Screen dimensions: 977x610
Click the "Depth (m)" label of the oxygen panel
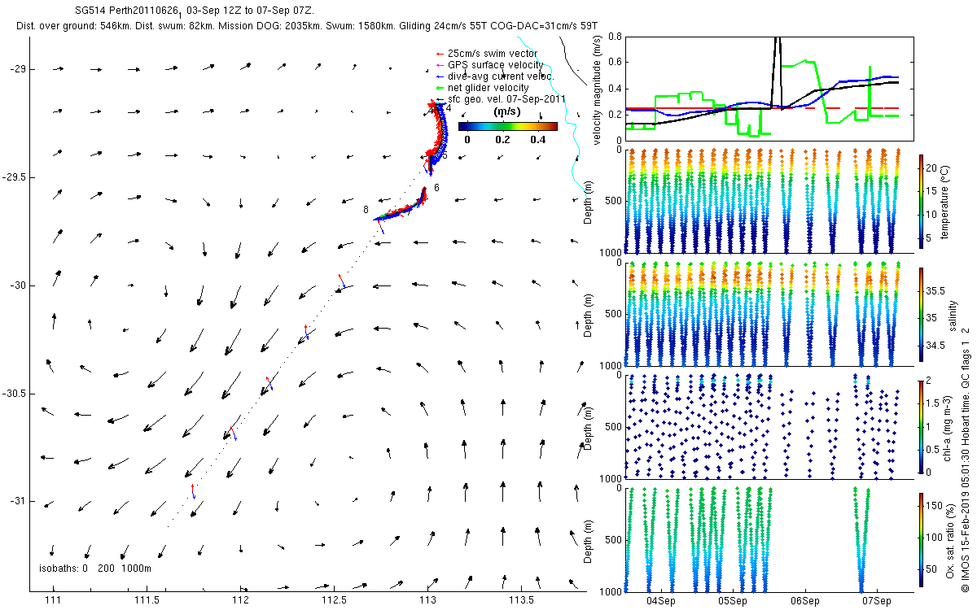(589, 540)
